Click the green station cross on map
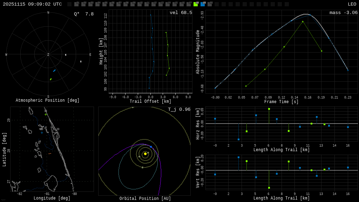 click(46, 115)
